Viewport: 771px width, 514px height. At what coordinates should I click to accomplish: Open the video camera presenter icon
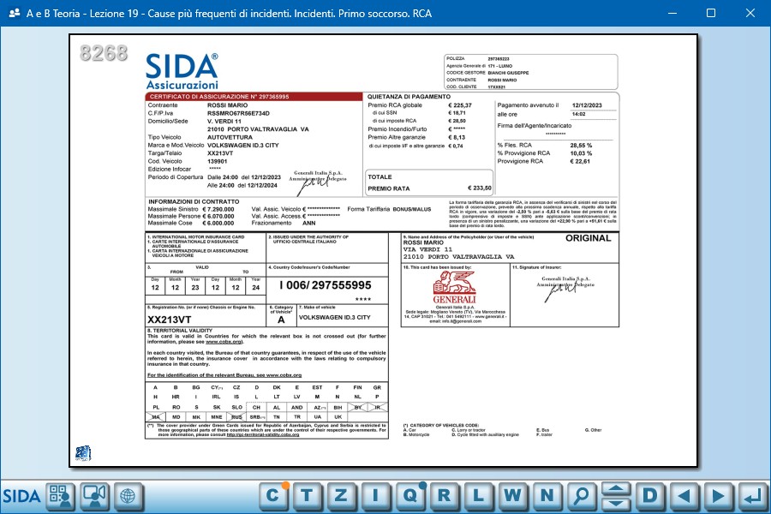(x=94, y=495)
